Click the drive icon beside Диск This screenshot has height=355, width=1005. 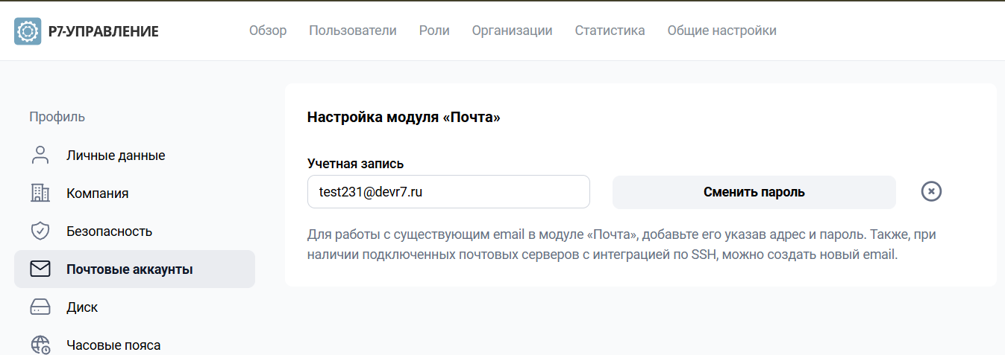pyautogui.click(x=40, y=307)
